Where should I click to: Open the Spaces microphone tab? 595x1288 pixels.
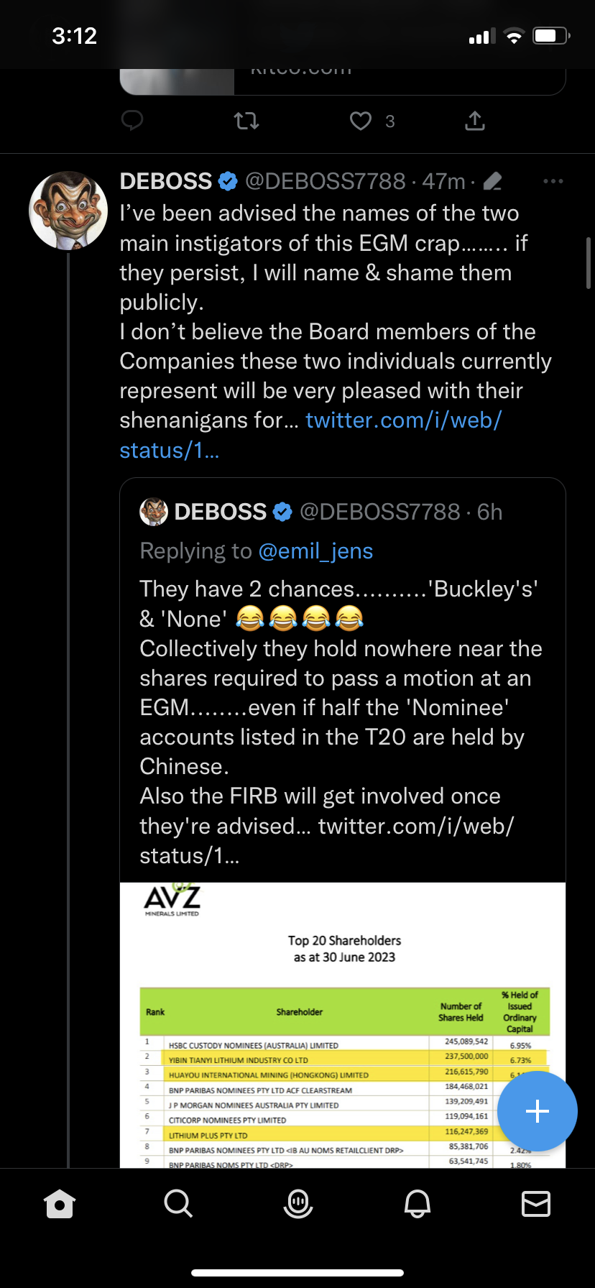(297, 1203)
